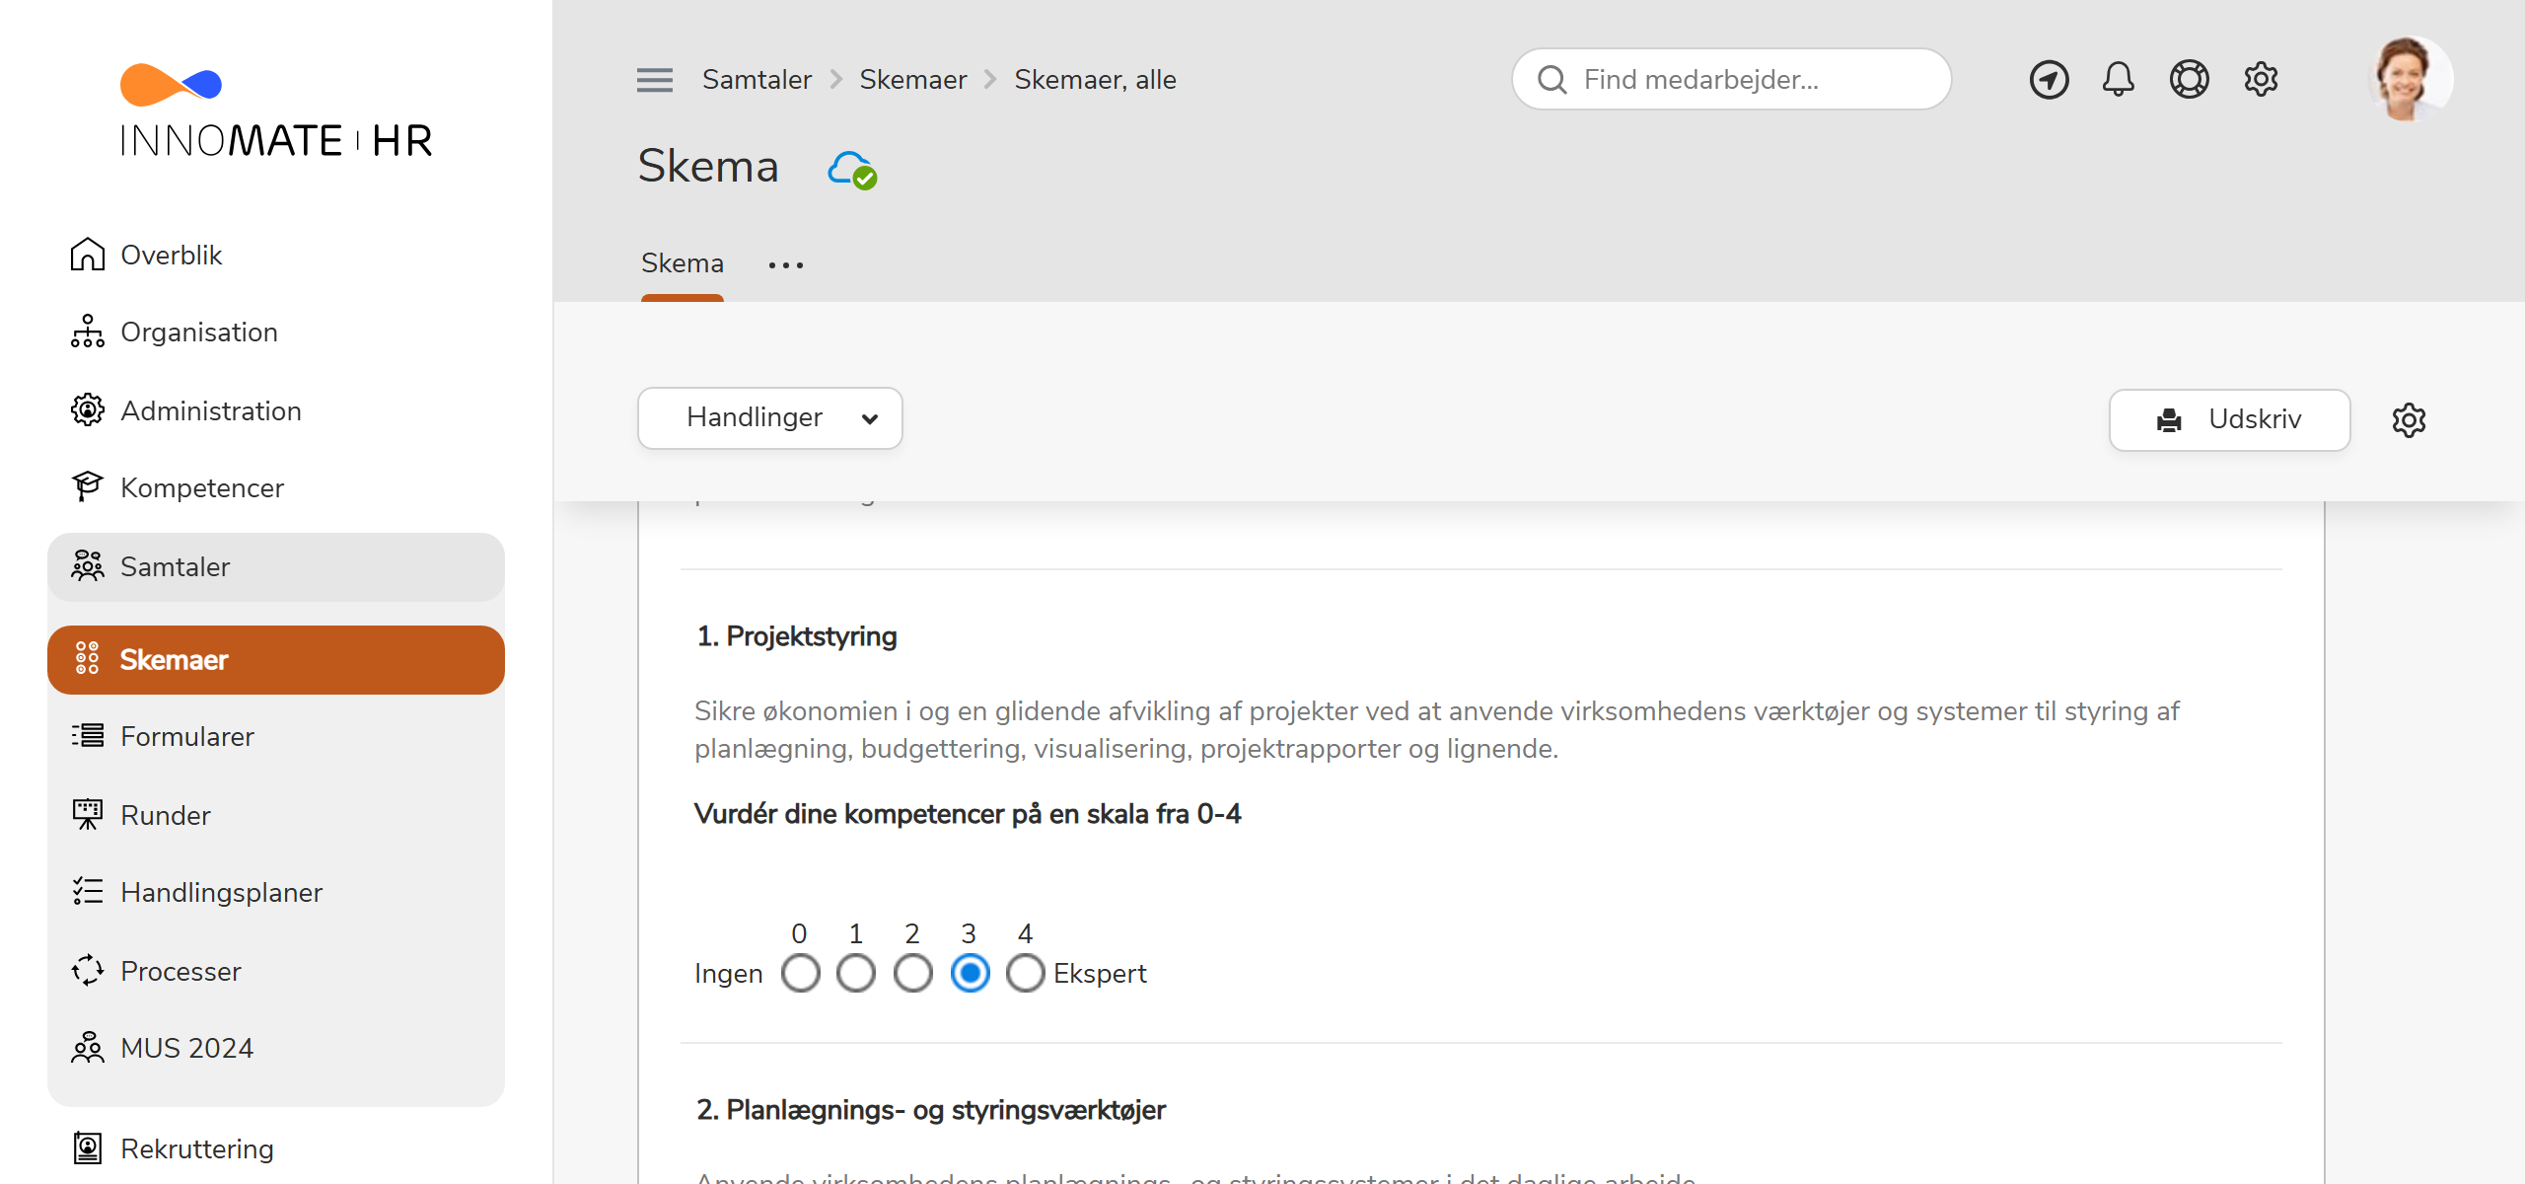Viewport: 2525px width, 1184px height.
Task: Switch to the Skema tab
Action: [683, 263]
